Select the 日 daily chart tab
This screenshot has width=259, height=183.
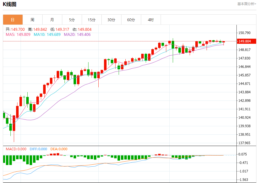(x=13, y=20)
